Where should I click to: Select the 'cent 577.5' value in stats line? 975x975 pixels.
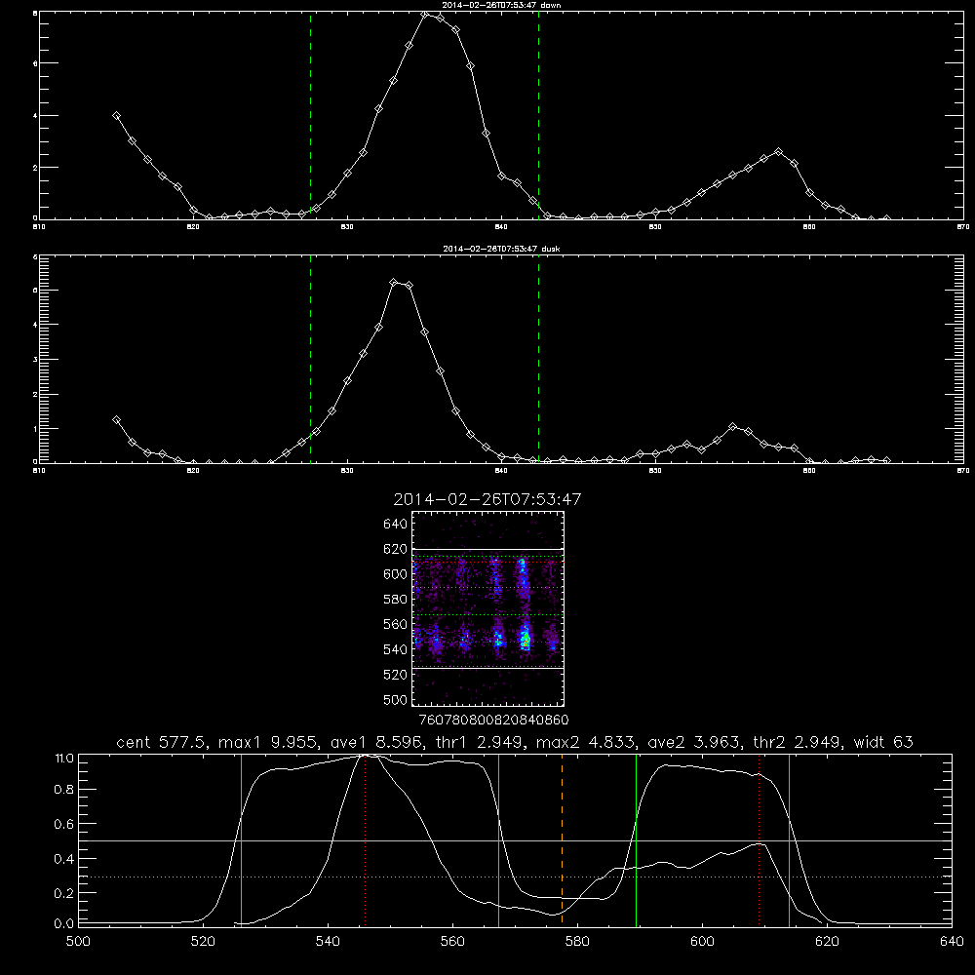point(161,742)
